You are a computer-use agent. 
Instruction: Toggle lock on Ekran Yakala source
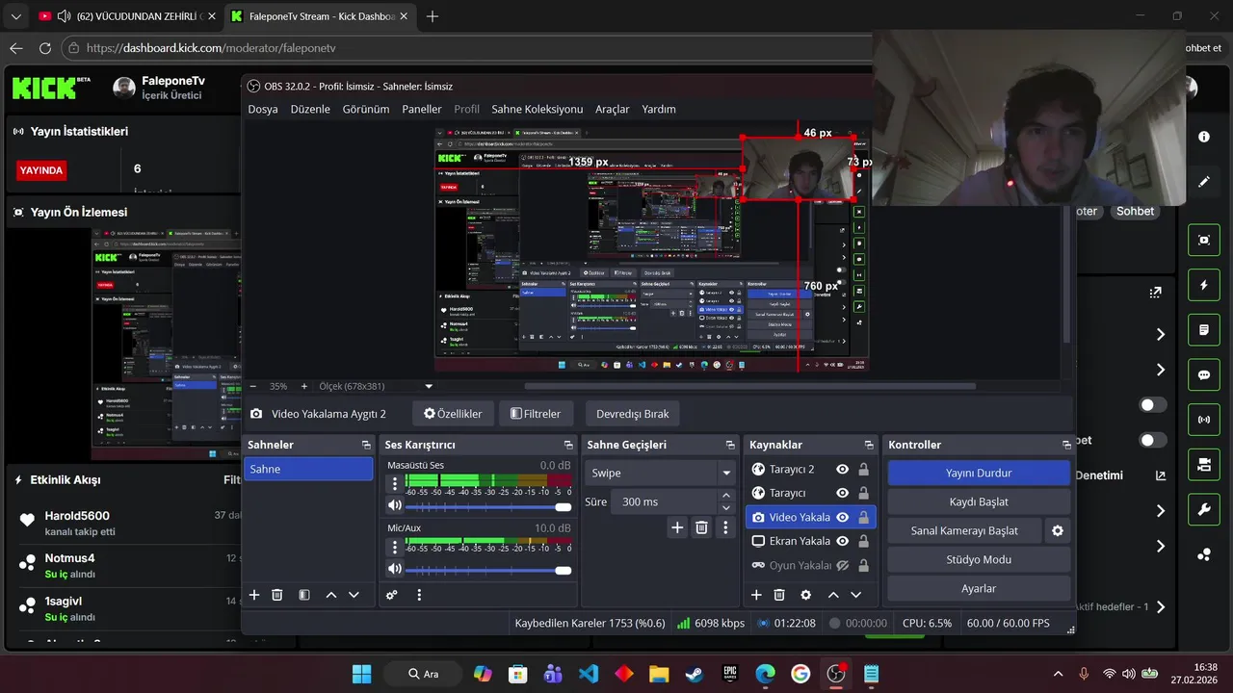click(x=863, y=541)
